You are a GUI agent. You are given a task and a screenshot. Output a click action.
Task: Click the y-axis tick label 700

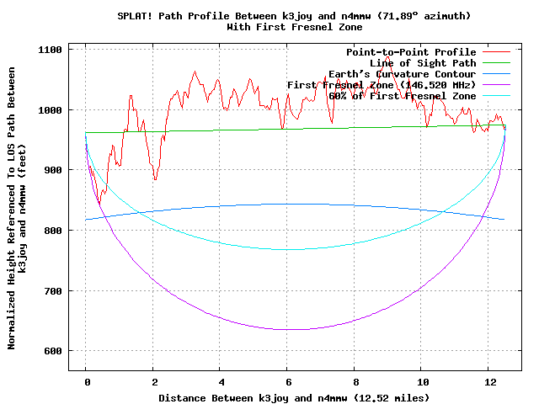53,291
